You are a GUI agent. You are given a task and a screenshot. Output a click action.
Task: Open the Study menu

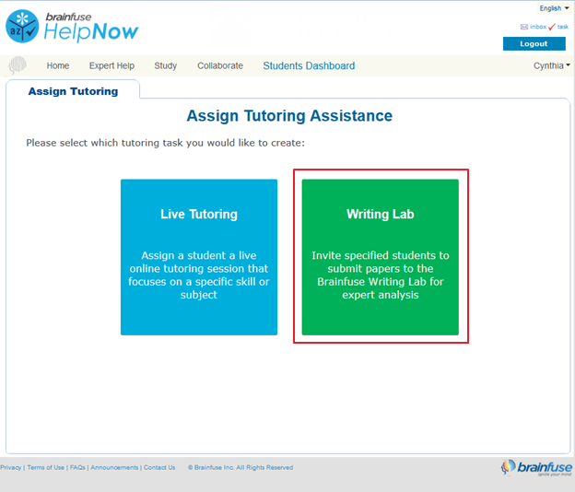[166, 65]
